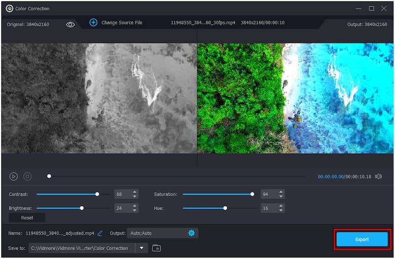This screenshot has height=259, width=395.
Task: Click the Change Source File plus icon
Action: 93,23
